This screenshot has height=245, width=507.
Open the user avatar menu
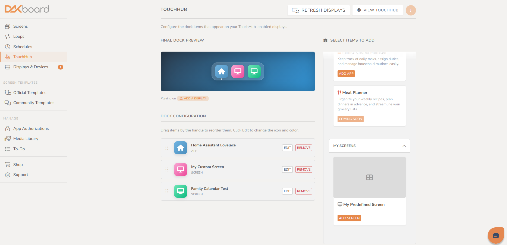click(x=411, y=10)
